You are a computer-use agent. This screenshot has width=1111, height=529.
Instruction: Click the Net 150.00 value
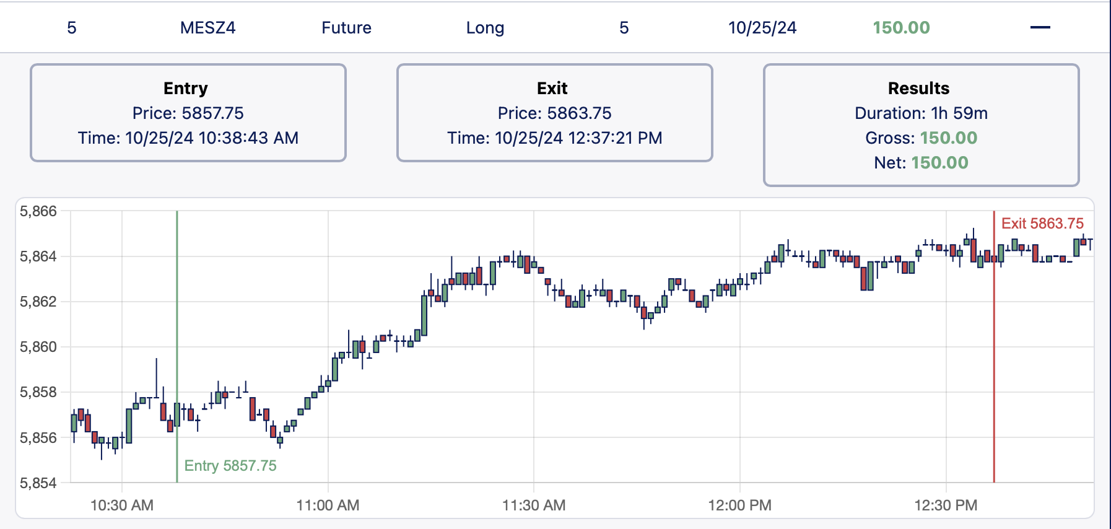tap(939, 163)
